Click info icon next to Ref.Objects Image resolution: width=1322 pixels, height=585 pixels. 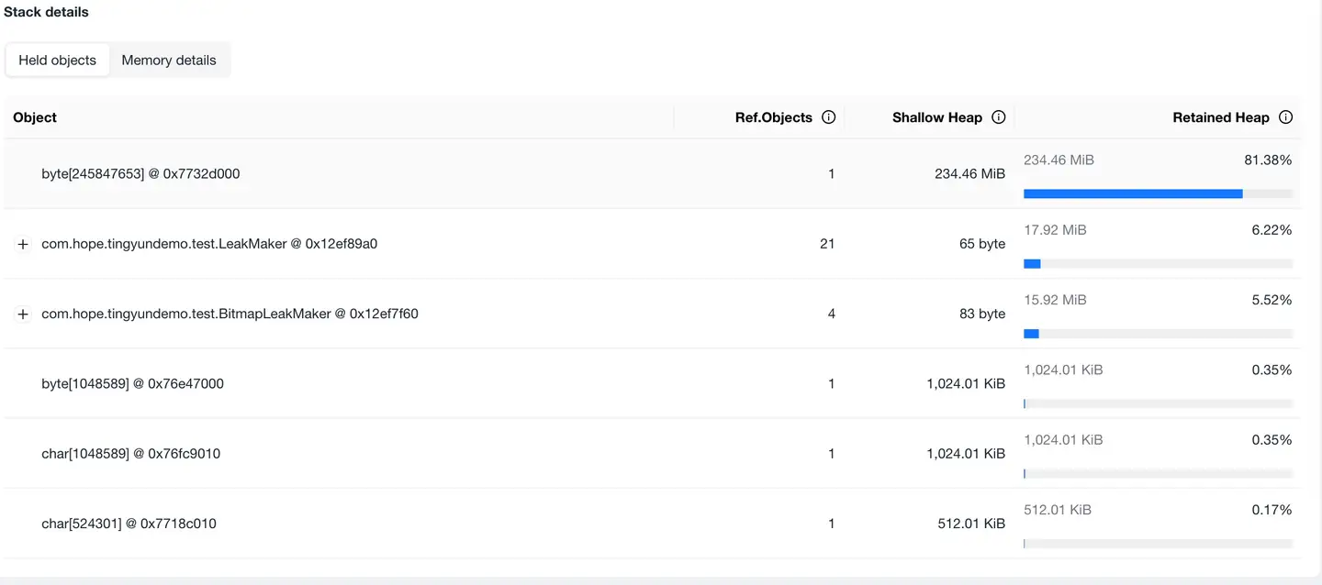point(828,117)
